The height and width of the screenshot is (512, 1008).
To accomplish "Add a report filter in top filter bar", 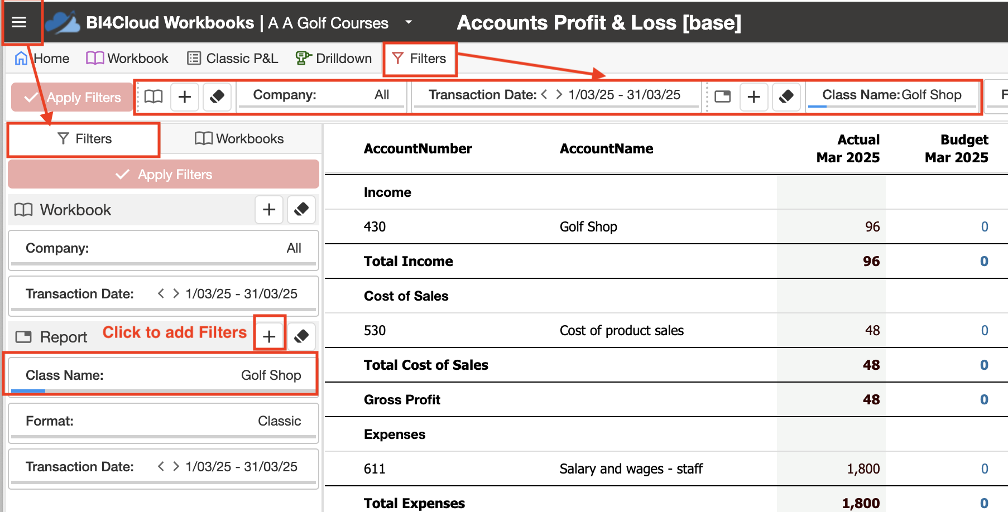I will [754, 97].
